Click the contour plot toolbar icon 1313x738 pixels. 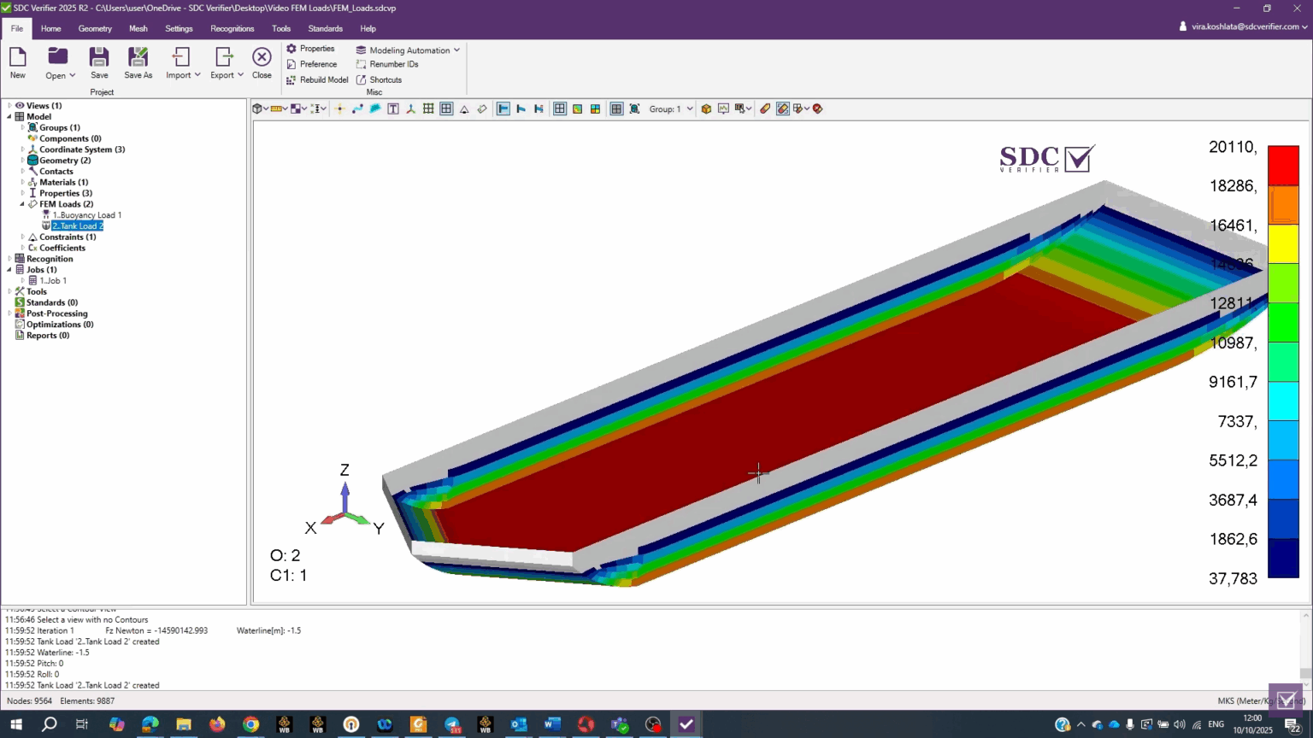(578, 108)
